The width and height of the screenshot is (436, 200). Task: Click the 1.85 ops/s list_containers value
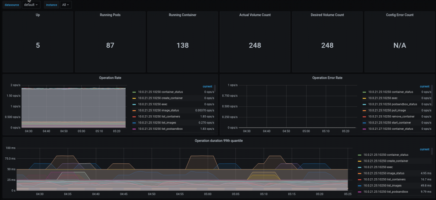pos(207,117)
